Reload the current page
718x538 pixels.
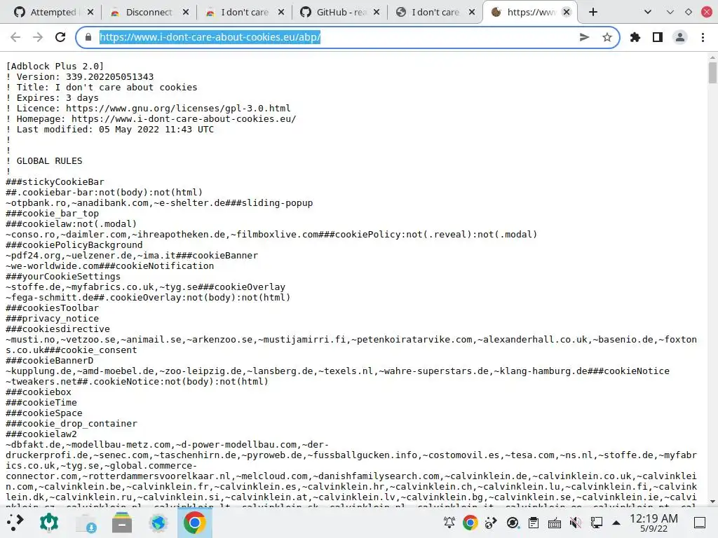[x=60, y=37]
